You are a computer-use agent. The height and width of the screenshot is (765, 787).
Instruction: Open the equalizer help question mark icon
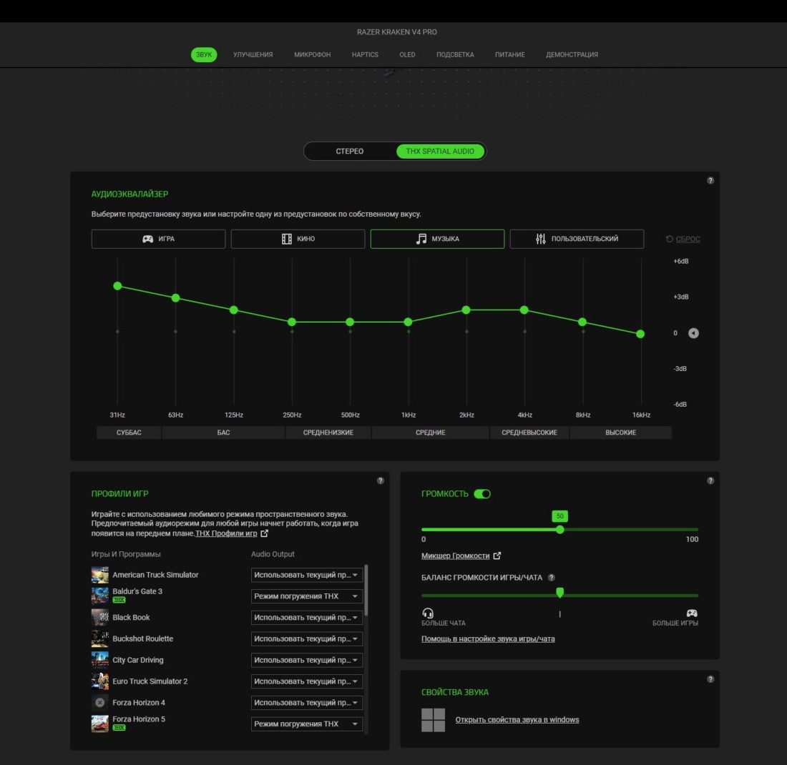pos(710,181)
